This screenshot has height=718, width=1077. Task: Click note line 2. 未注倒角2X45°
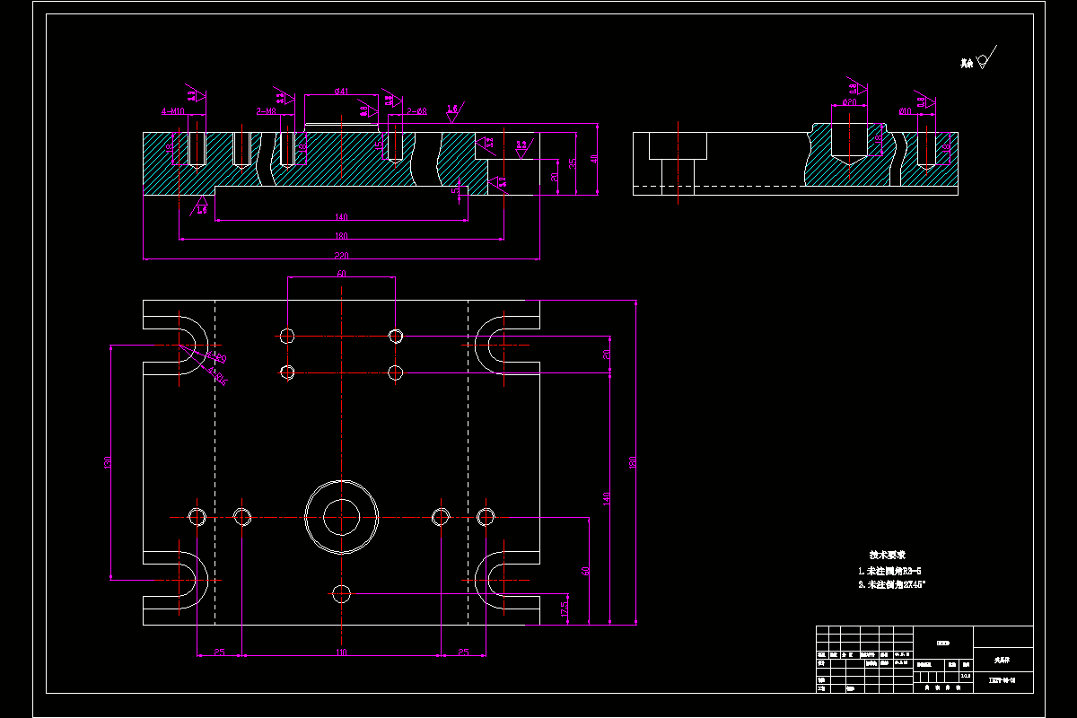click(x=892, y=584)
